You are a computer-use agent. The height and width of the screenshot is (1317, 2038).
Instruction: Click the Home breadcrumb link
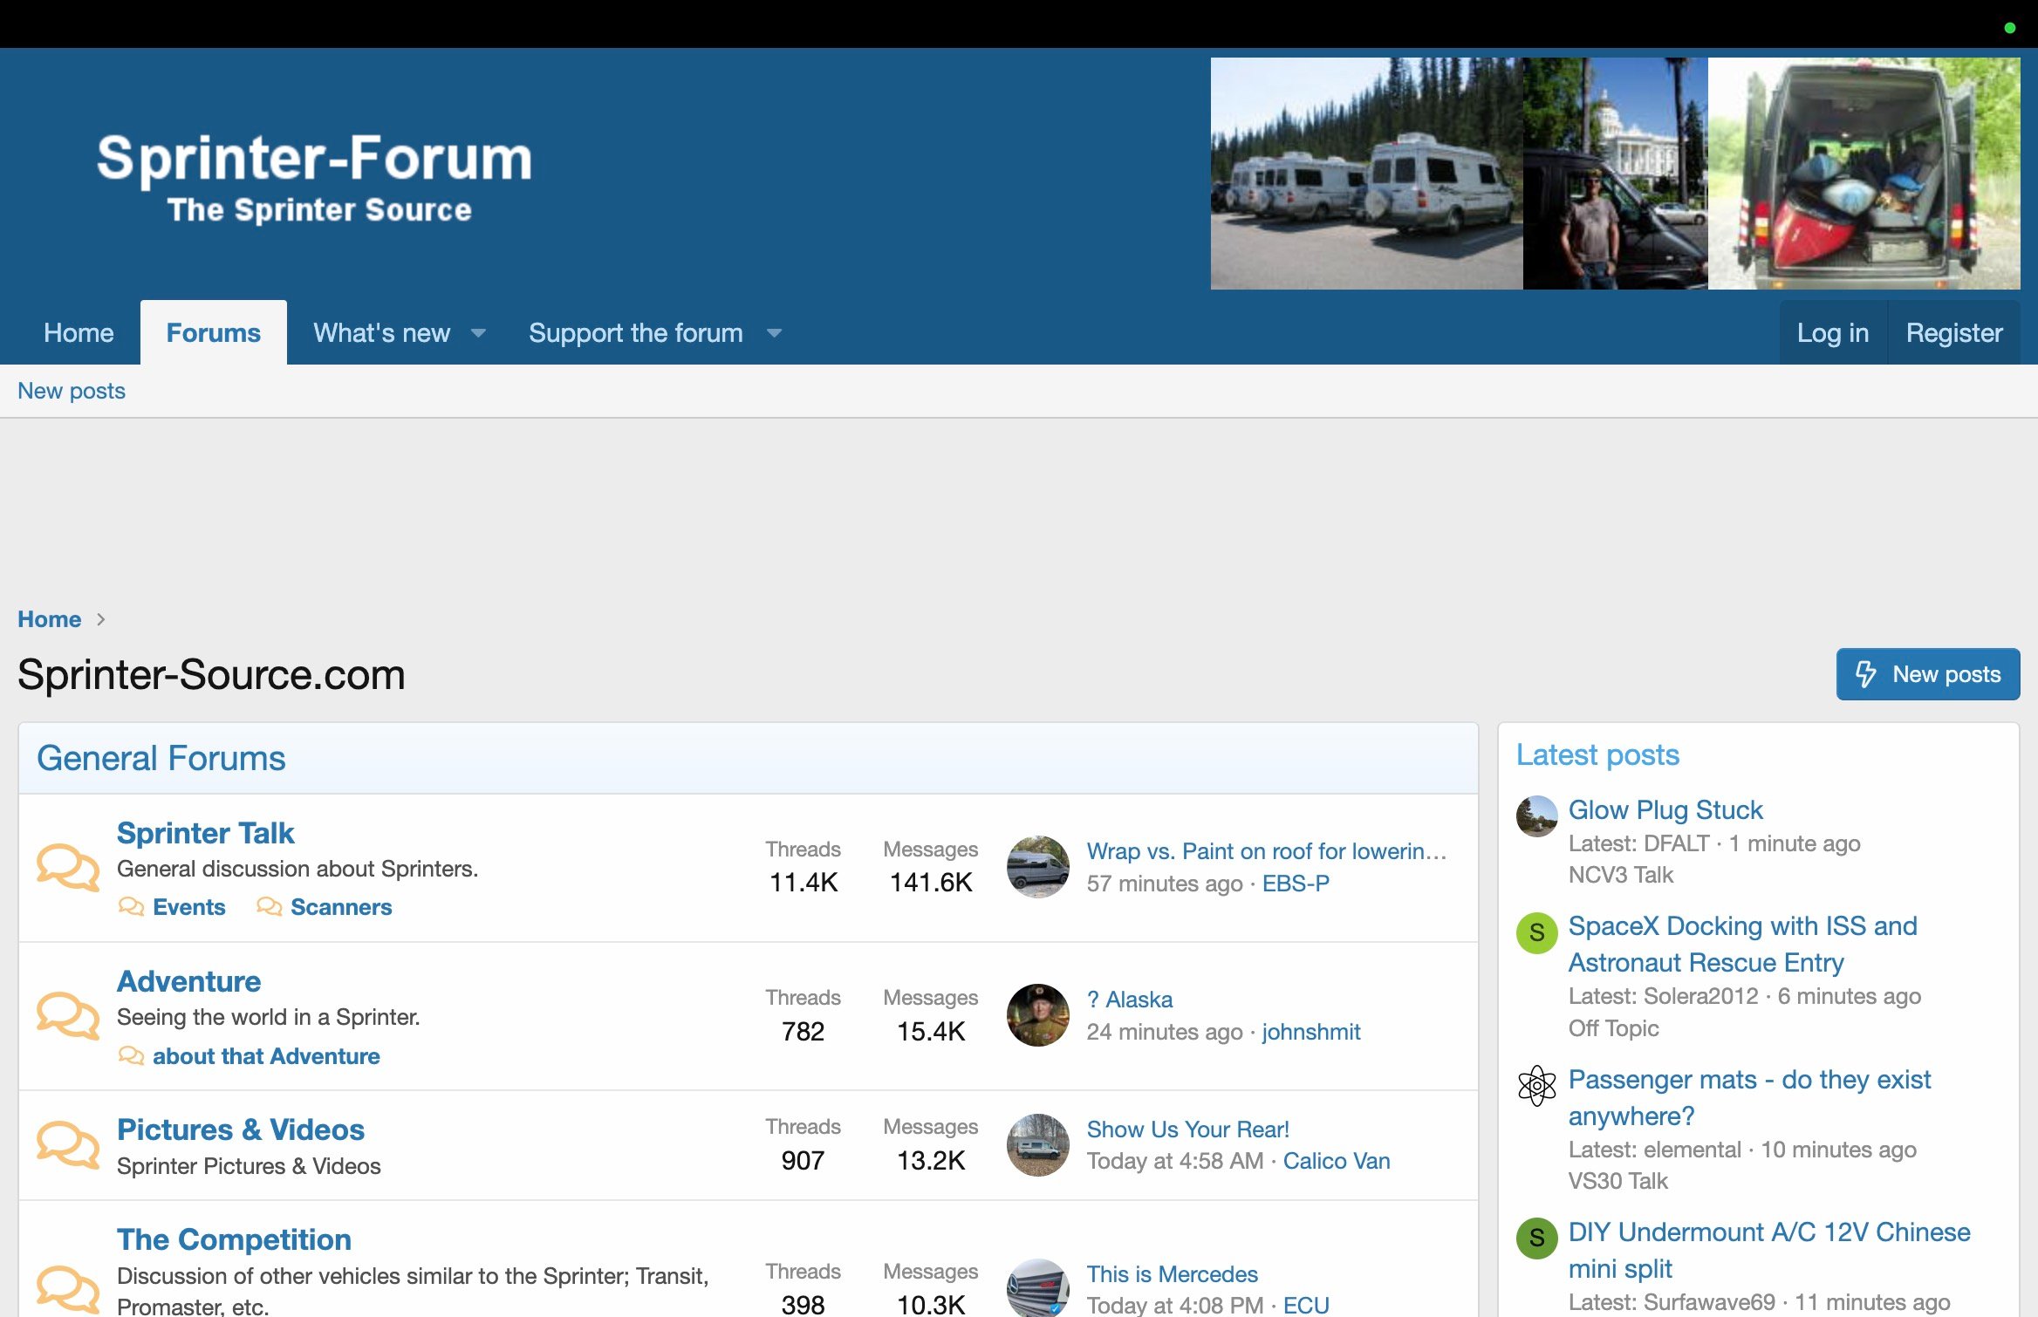50,619
